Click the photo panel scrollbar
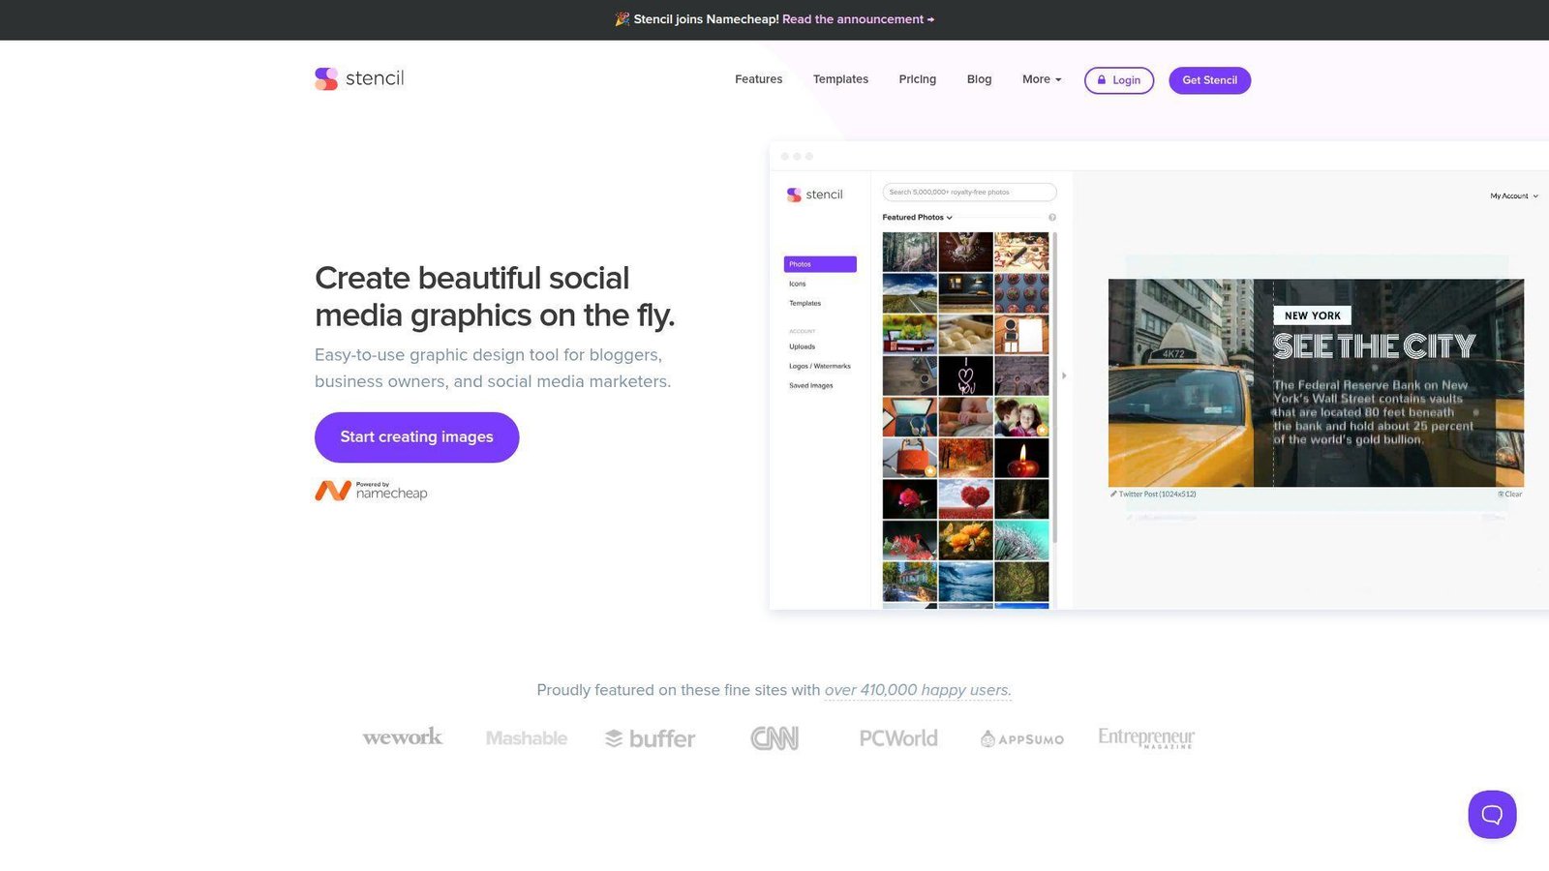This screenshot has height=871, width=1549. [x=1055, y=387]
